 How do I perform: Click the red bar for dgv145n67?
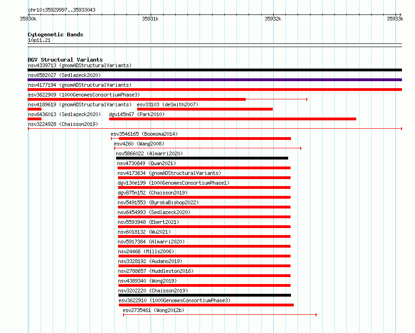click(233, 119)
